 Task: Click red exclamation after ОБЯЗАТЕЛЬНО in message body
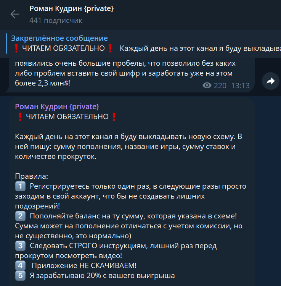114,117
